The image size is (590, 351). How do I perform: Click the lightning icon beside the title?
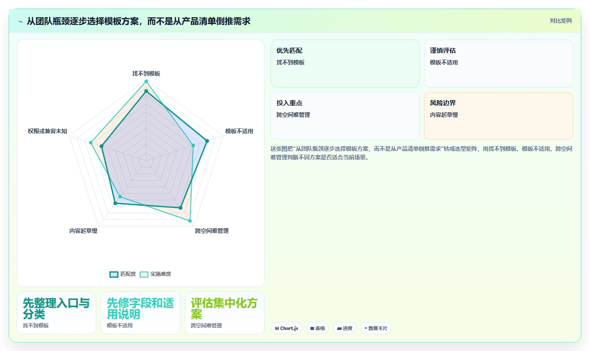coord(21,21)
